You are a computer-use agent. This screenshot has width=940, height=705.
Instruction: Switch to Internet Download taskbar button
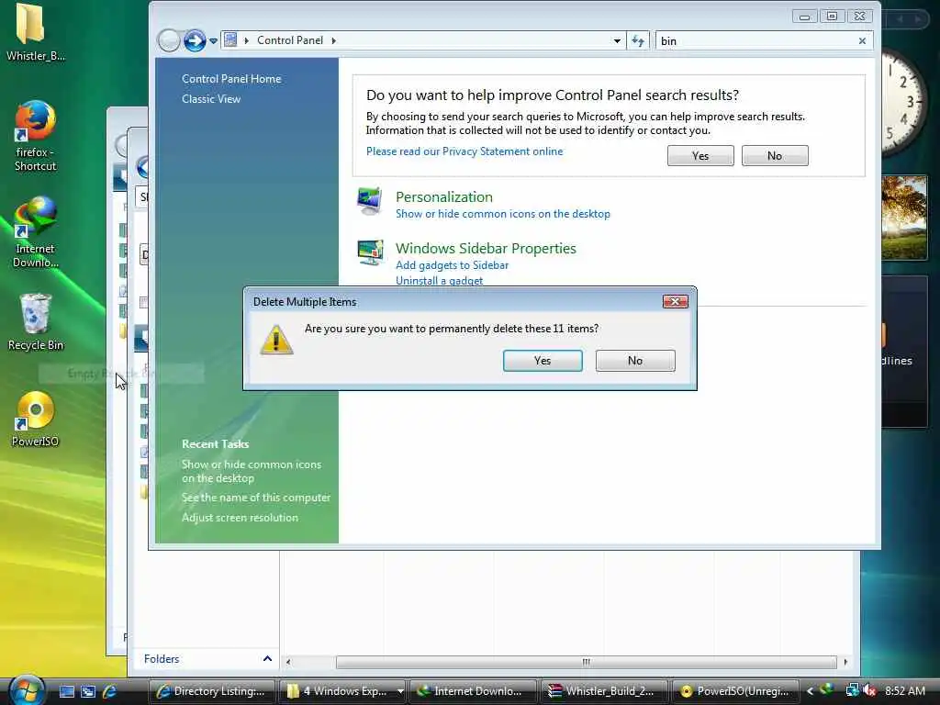click(x=474, y=691)
